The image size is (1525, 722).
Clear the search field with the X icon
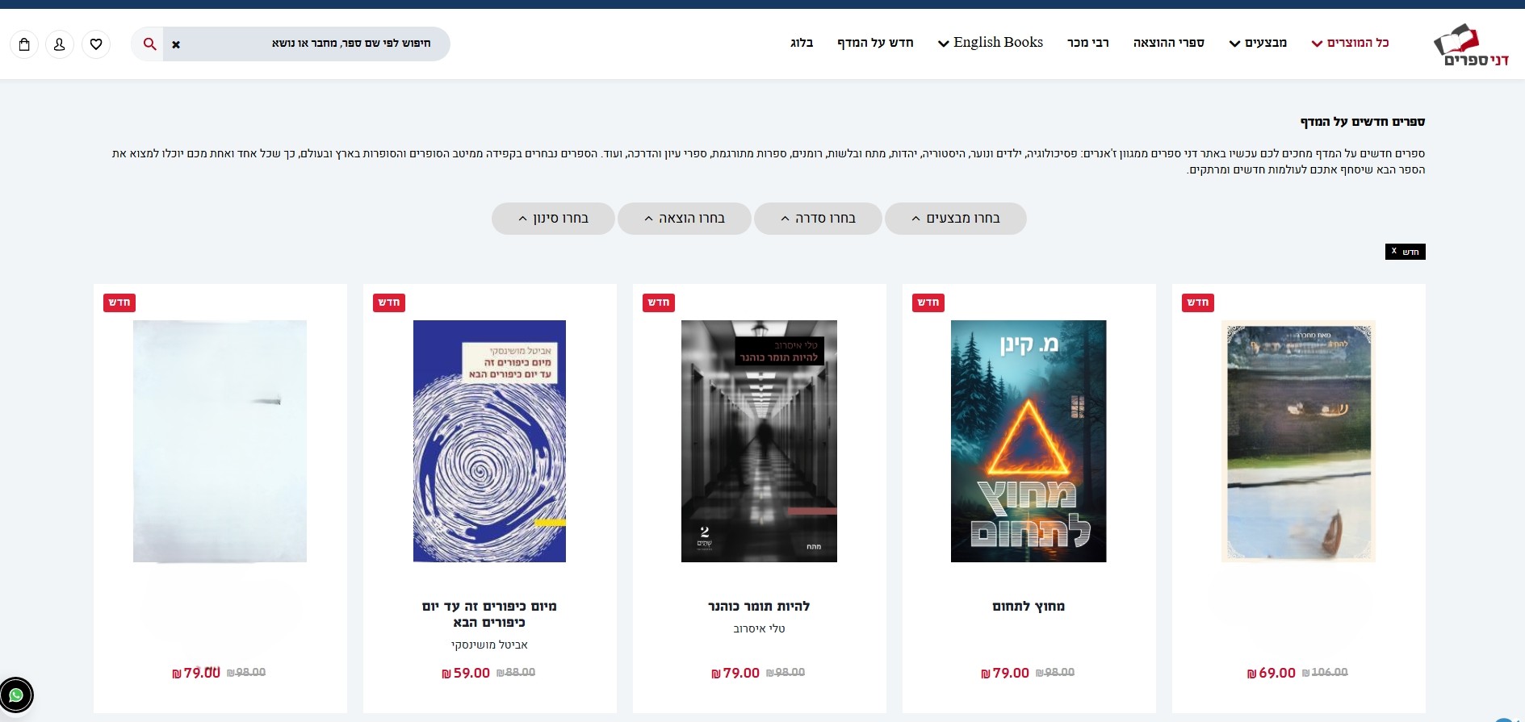pos(176,44)
